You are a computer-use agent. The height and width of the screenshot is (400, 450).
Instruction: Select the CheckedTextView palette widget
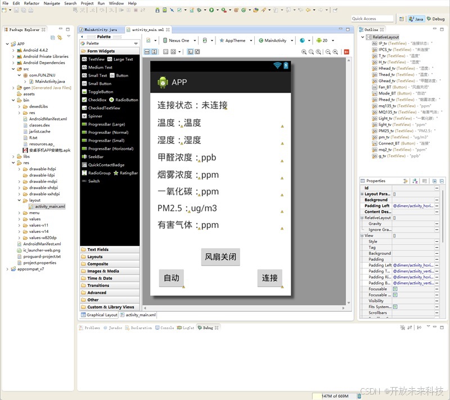pos(101,108)
